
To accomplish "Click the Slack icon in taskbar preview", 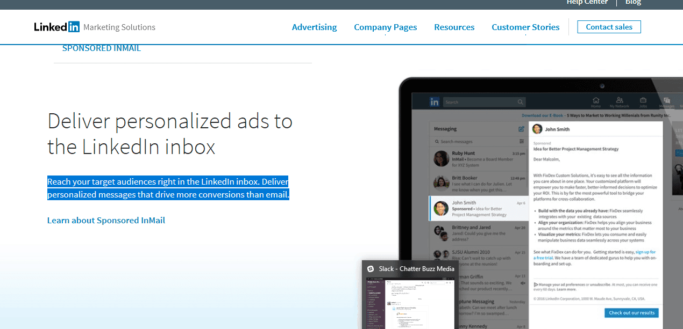I will 371,269.
